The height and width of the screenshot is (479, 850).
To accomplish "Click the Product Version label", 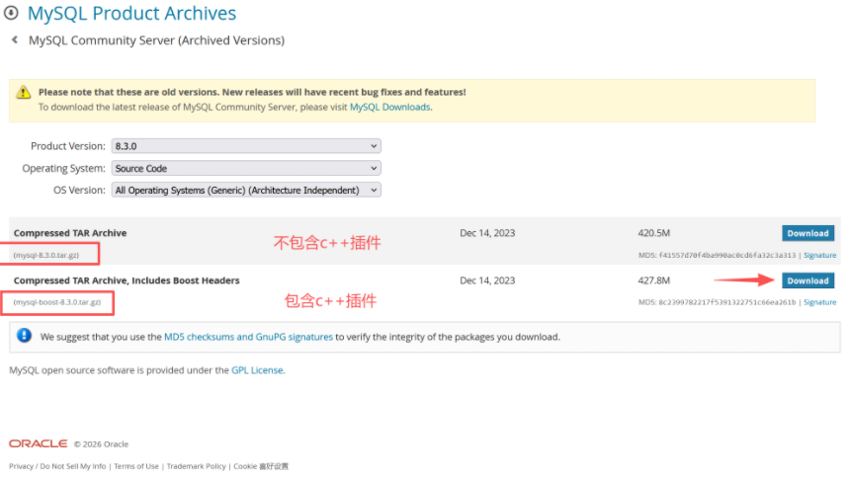I will point(68,146).
